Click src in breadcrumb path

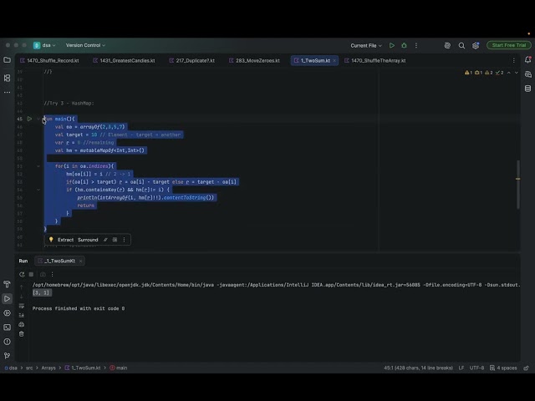(29, 368)
